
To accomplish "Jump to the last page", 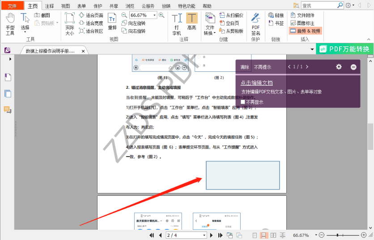I will coord(221,235).
